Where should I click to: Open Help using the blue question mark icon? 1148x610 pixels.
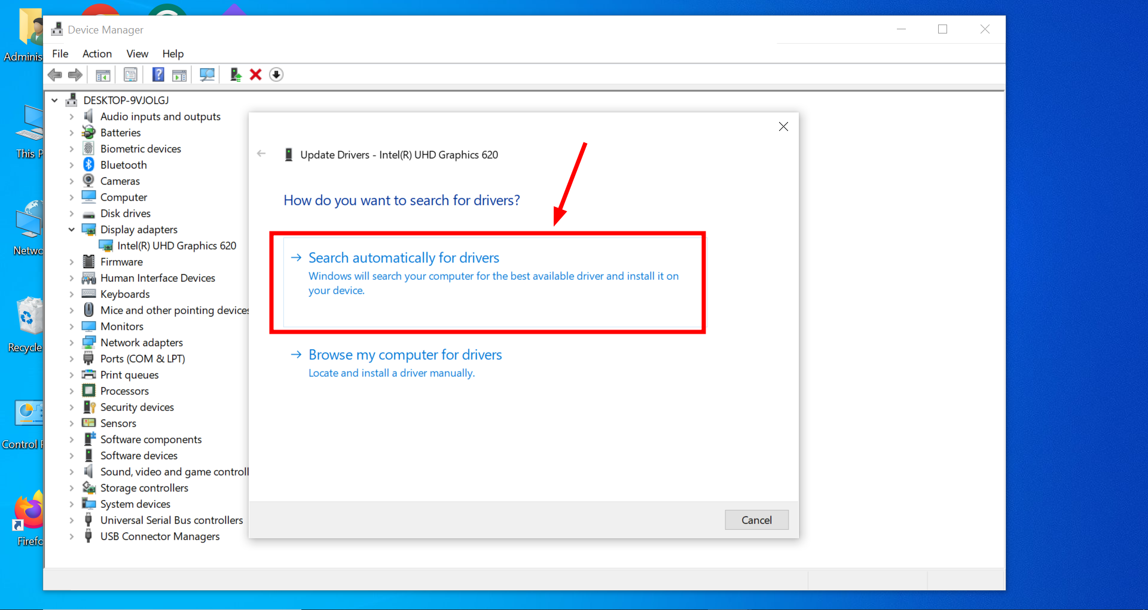tap(158, 74)
